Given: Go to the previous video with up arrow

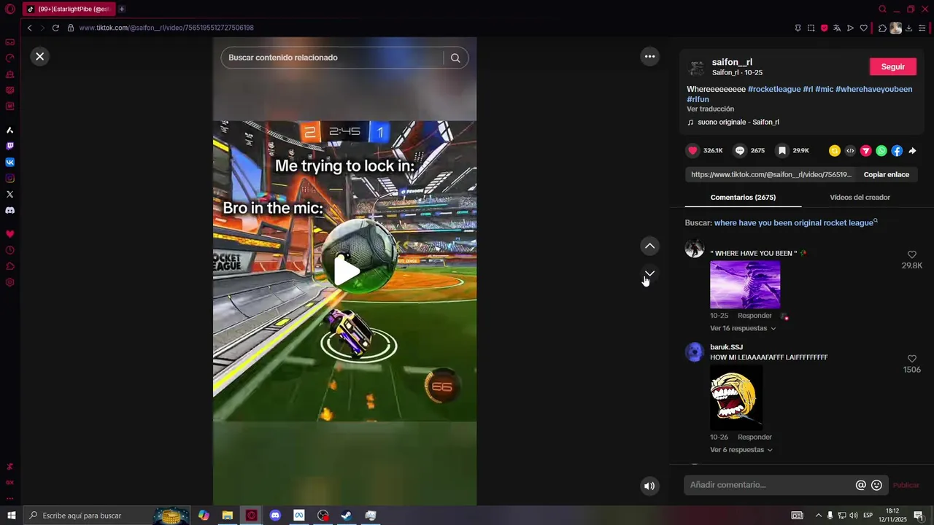Looking at the screenshot, I should coord(649,246).
